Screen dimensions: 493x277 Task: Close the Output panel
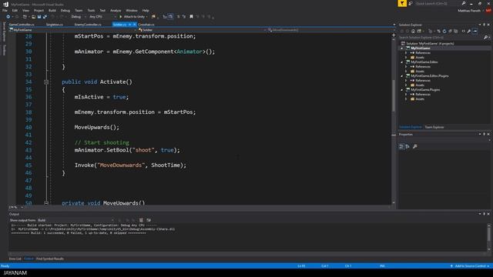[x=488, y=214]
